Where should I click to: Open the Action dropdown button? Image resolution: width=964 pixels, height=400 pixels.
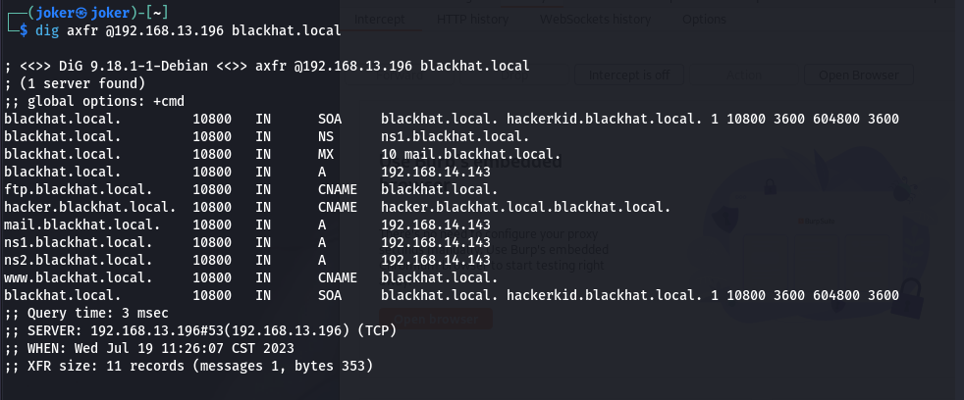[743, 75]
